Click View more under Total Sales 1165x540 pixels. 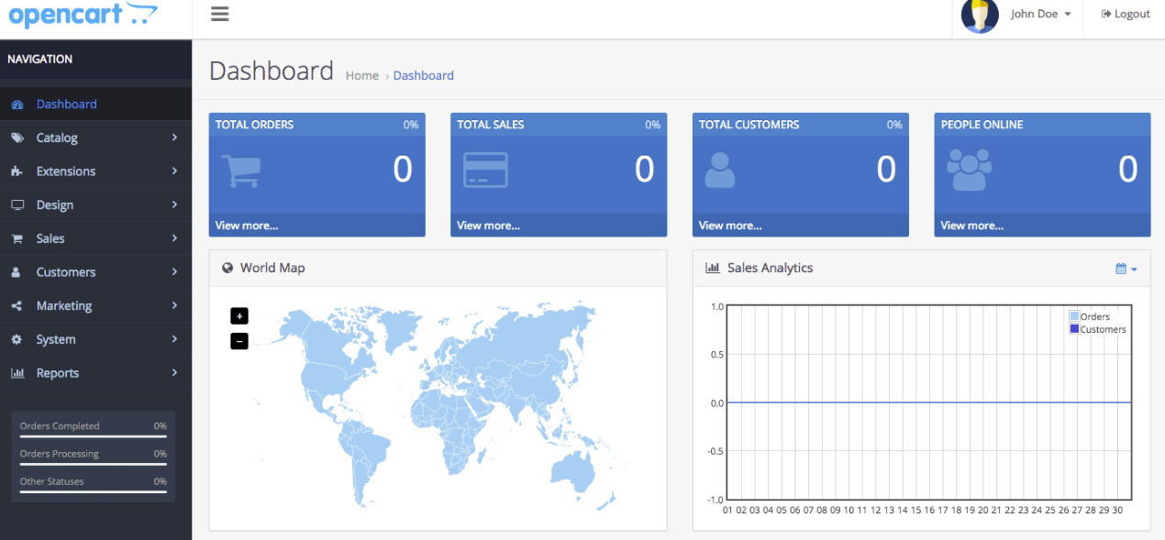488,226
